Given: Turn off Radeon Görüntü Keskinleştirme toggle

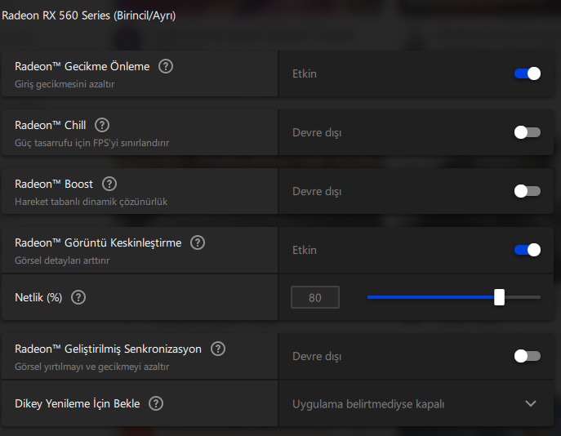Looking at the screenshot, I should (x=527, y=250).
